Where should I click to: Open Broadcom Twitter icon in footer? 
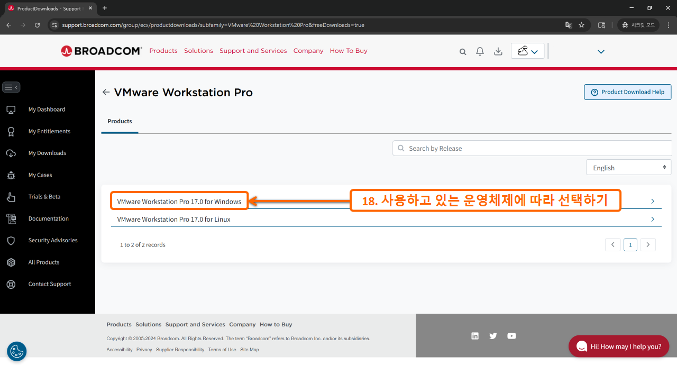[x=493, y=336]
